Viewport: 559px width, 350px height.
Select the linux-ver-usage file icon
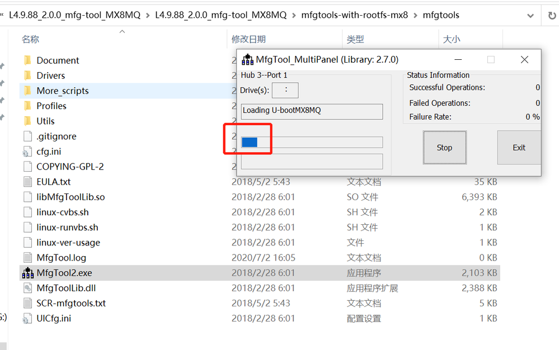(27, 243)
